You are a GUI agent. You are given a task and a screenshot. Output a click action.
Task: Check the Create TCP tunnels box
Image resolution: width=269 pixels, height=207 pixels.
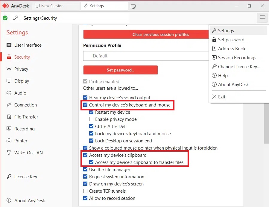click(85, 191)
